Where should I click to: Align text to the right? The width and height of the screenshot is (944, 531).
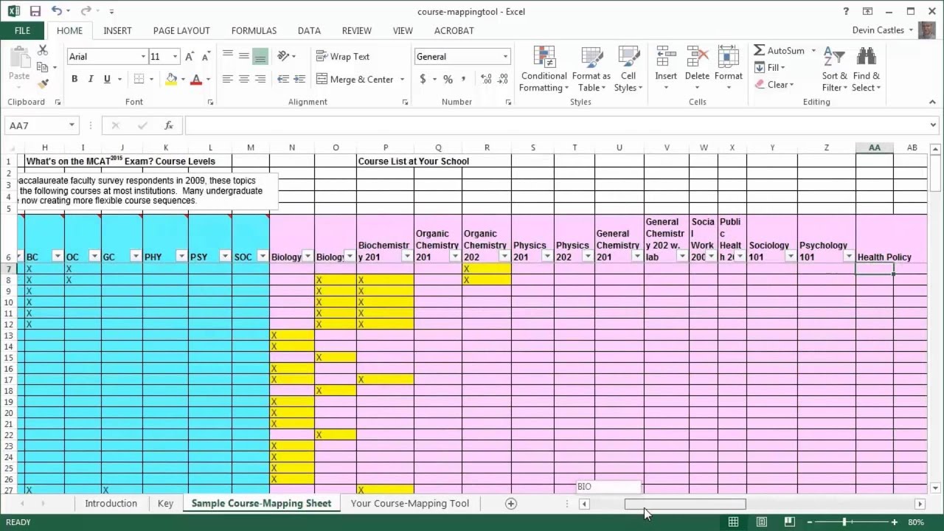(x=260, y=79)
